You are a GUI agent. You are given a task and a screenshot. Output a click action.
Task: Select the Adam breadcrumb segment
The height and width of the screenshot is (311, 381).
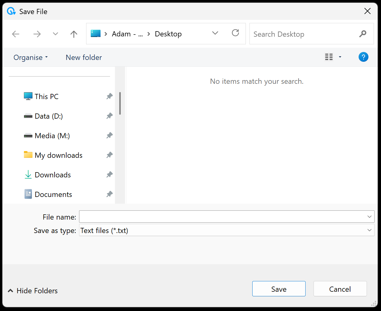[x=127, y=34]
